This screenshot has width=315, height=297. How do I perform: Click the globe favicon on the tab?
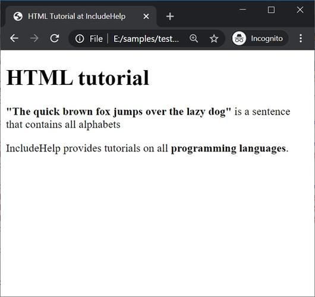point(18,16)
